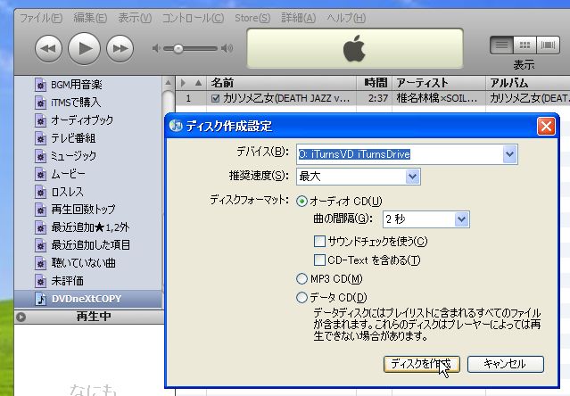Screen dimensions: 570x396
Task: Sort by 名前 column header
Action: click(282, 83)
